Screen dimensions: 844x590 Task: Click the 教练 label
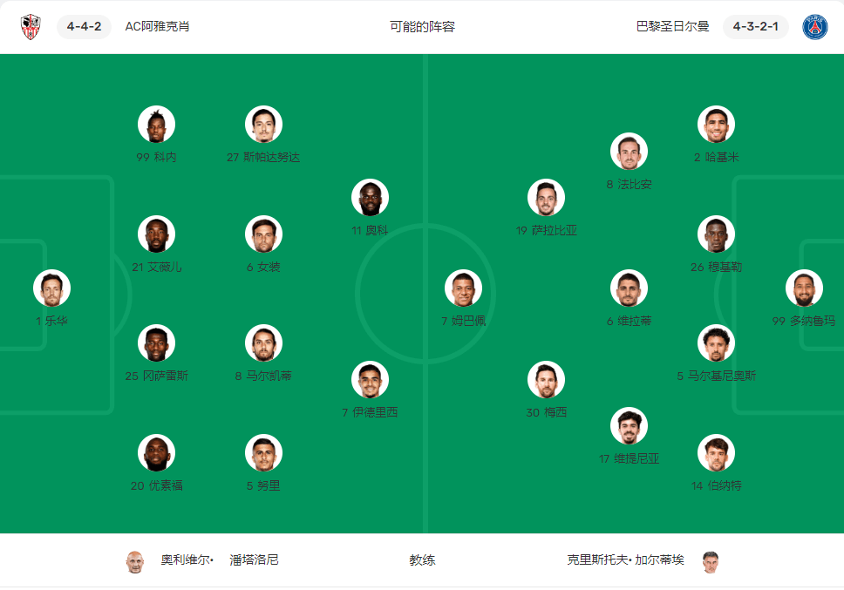click(422, 560)
